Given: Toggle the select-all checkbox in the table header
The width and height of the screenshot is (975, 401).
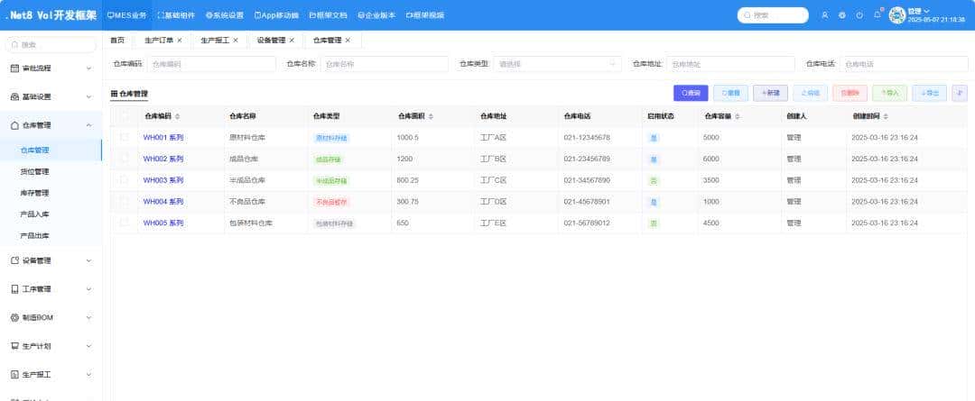Looking at the screenshot, I should tap(125, 116).
